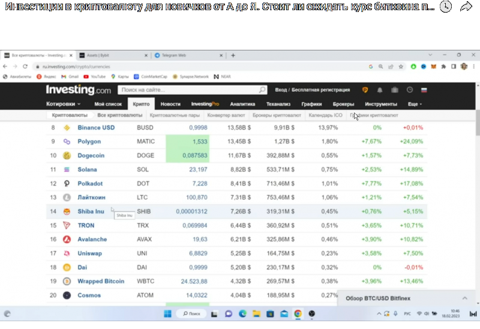Expand the Обзор BTC/USD Bitfinex panel
The image size is (480, 329).
pyautogui.click(x=464, y=298)
